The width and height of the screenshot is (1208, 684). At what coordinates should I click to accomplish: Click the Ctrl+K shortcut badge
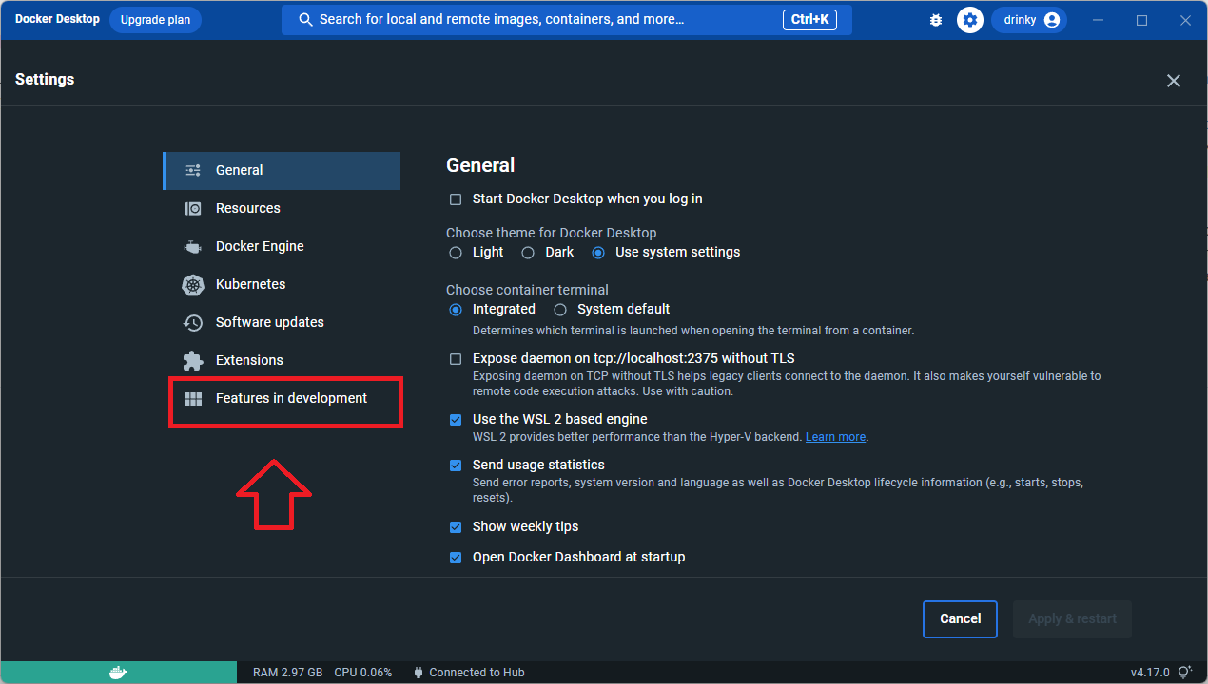click(x=810, y=20)
